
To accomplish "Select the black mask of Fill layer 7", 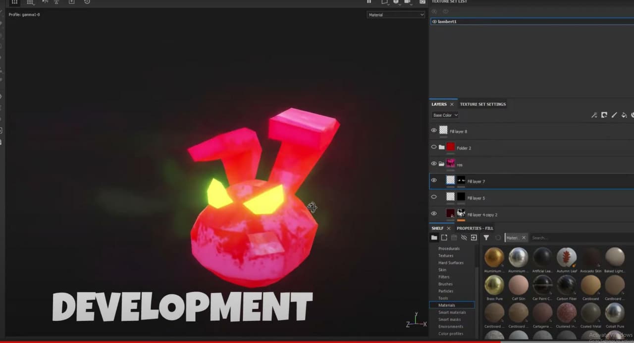I will [461, 180].
